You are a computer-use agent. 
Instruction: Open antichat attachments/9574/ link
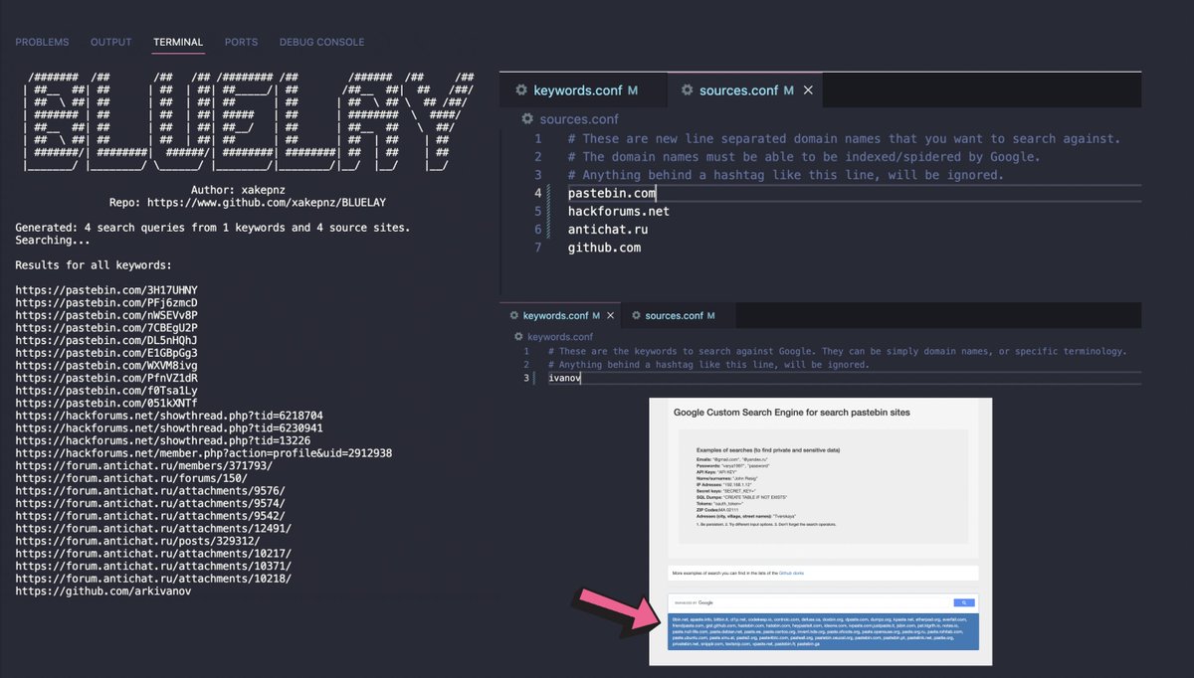[x=150, y=503]
